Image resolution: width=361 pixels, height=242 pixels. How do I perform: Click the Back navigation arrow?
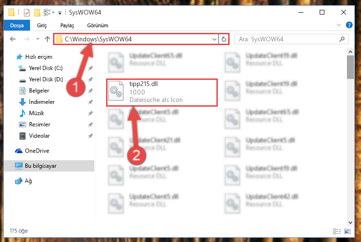[x=13, y=39]
